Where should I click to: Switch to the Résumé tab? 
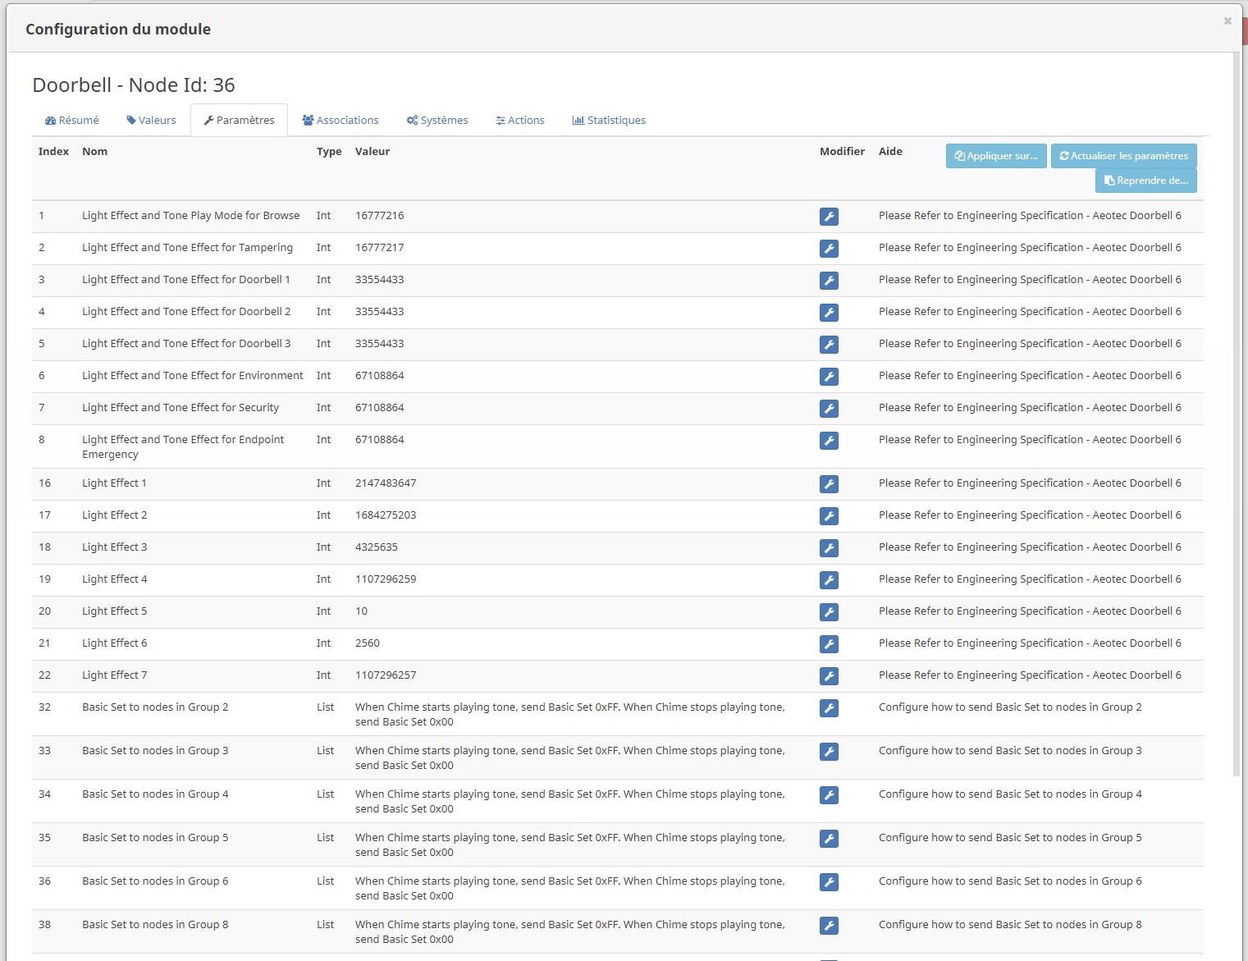[71, 120]
